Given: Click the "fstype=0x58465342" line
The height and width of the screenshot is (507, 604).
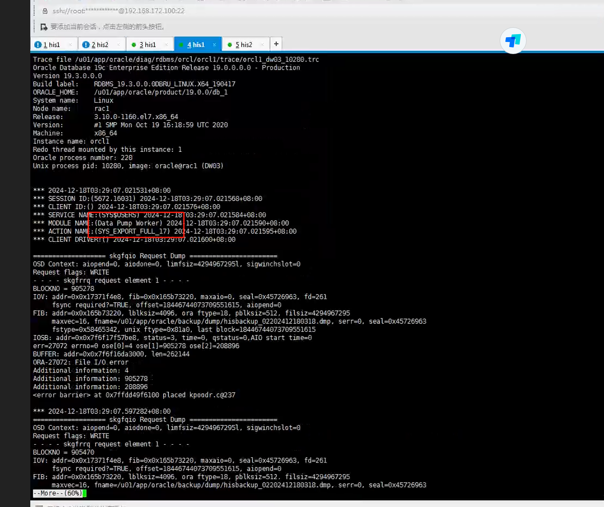Looking at the screenshot, I should click(x=184, y=330).
